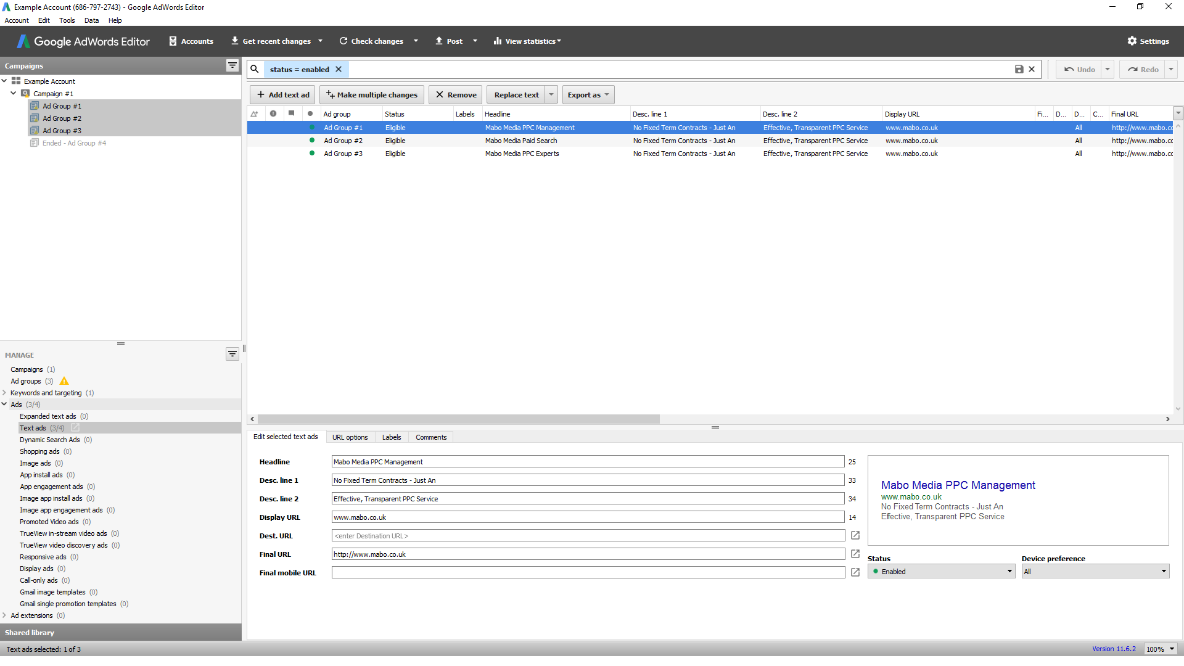Viewport: 1184px width, 666px height.
Task: Click the Remove button
Action: [456, 94]
